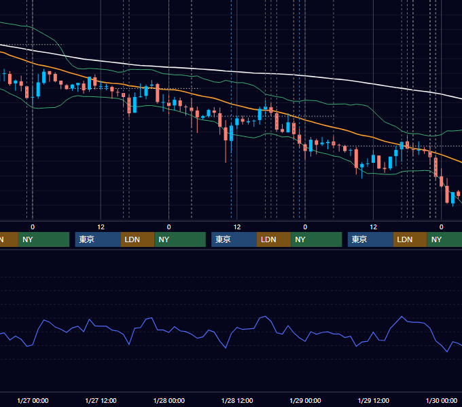
Task: Click the 1/29 00:00 date label
Action: click(305, 400)
